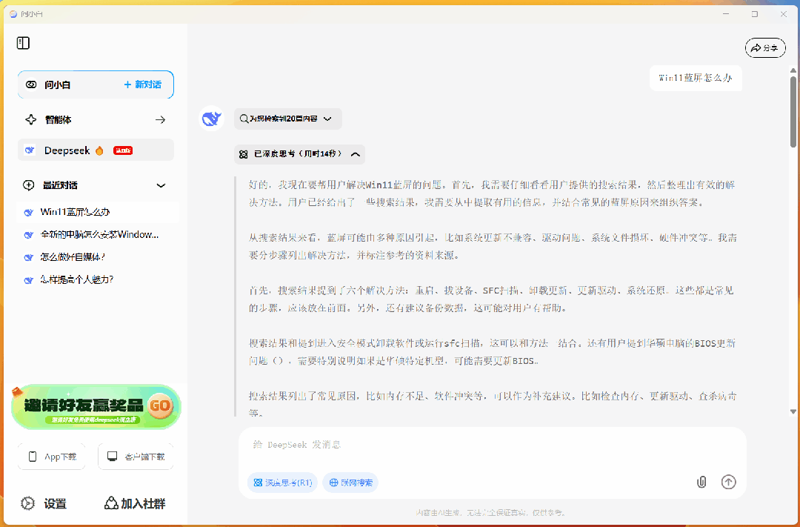The width and height of the screenshot is (800, 527).
Task: Start a 新对话 new conversation
Action: 143,84
